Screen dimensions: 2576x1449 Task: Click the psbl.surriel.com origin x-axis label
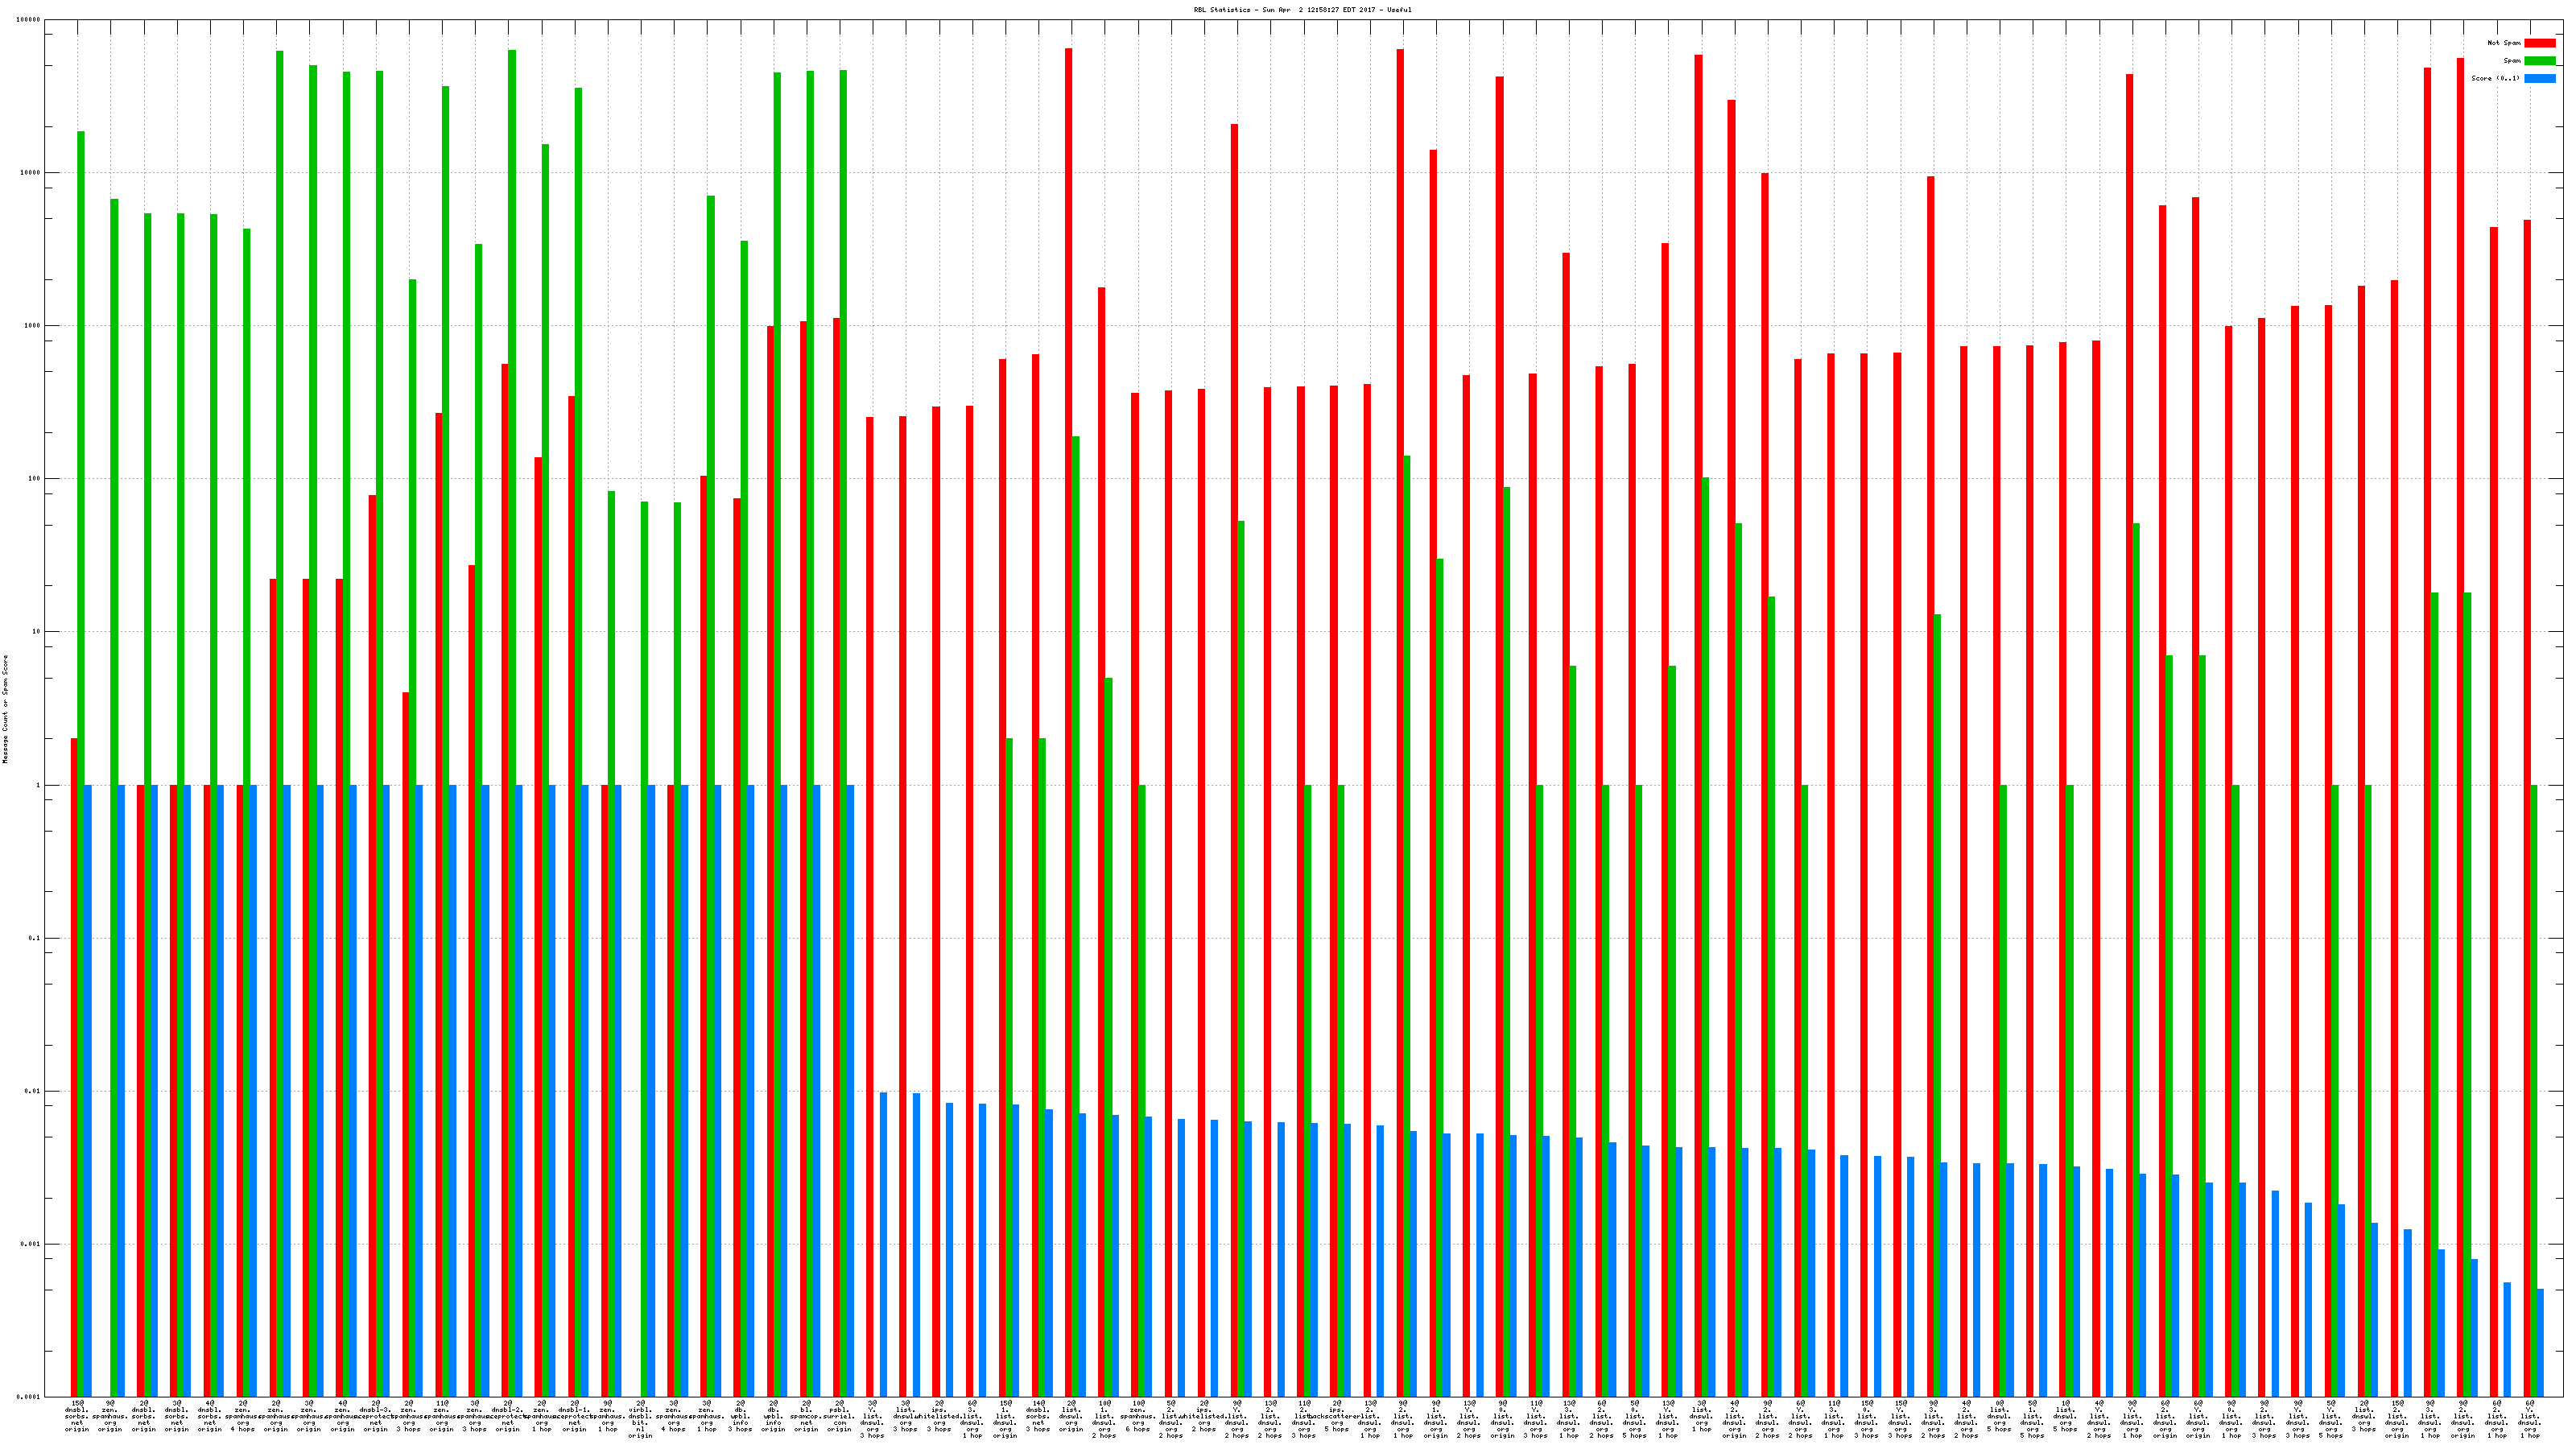[x=839, y=1416]
